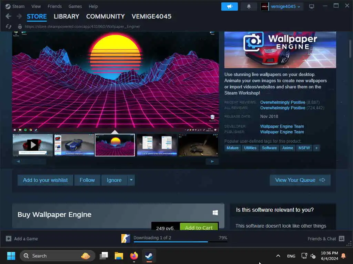Switch to the COMMUNITY tab
Screen dimensions: 353x264
[105, 16]
